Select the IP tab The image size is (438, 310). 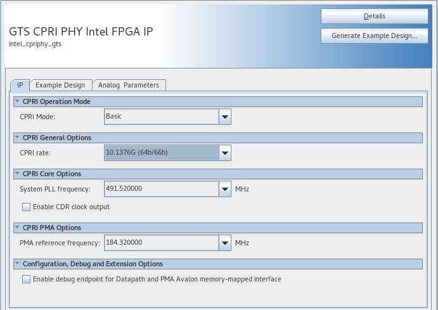[20, 85]
